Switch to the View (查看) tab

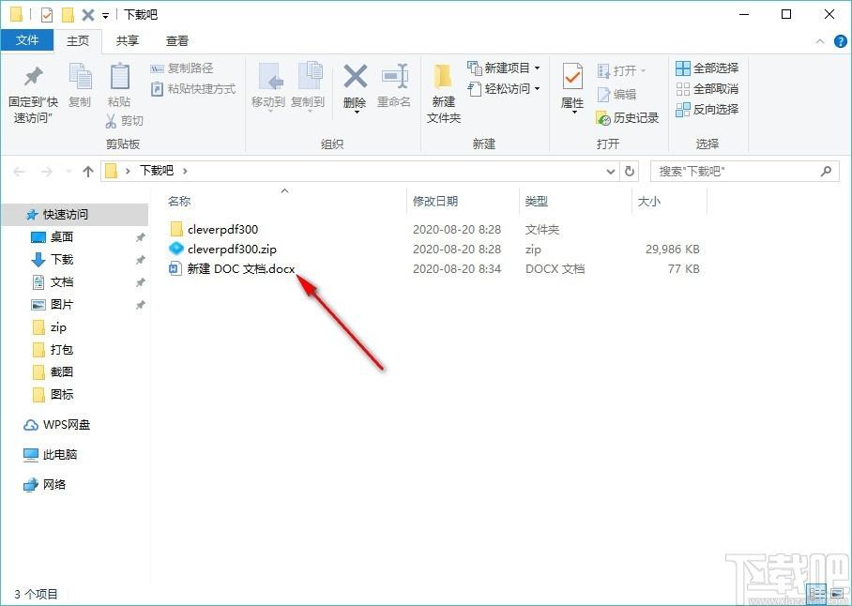(177, 40)
